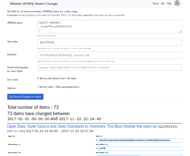This screenshot has height=156, width=190.
Task: Select 'By last edit (latest first)' sort option
Action: pyautogui.click(x=38, y=78)
